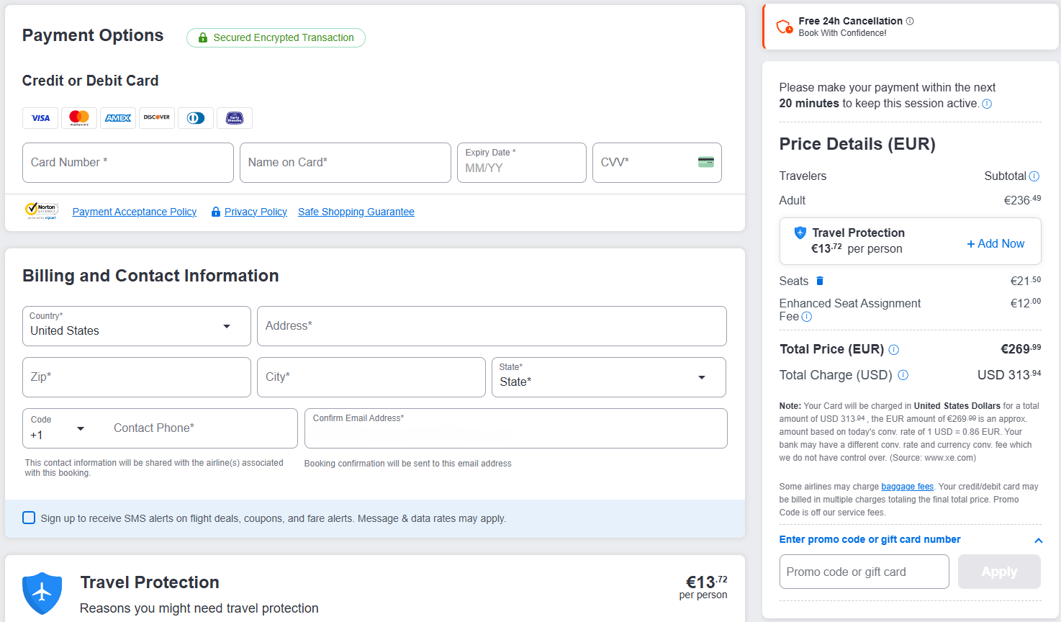The image size is (1061, 622).
Task: Click the Card Number input field
Action: [x=128, y=163]
